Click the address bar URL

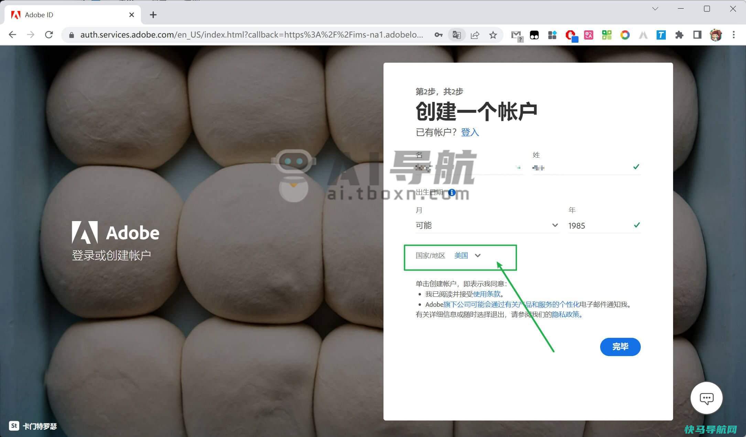pyautogui.click(x=251, y=35)
